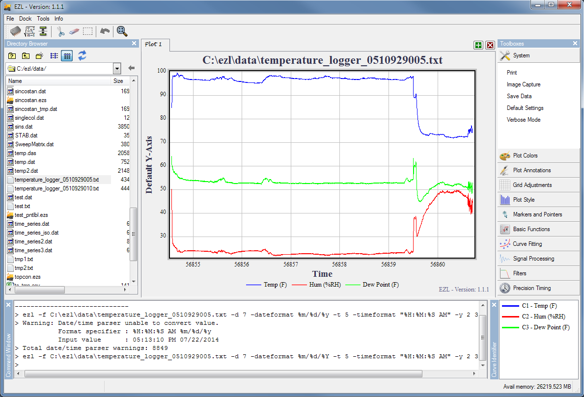The height and width of the screenshot is (397, 584).
Task: Open the Plot Annotations toolbox
Action: pos(538,170)
